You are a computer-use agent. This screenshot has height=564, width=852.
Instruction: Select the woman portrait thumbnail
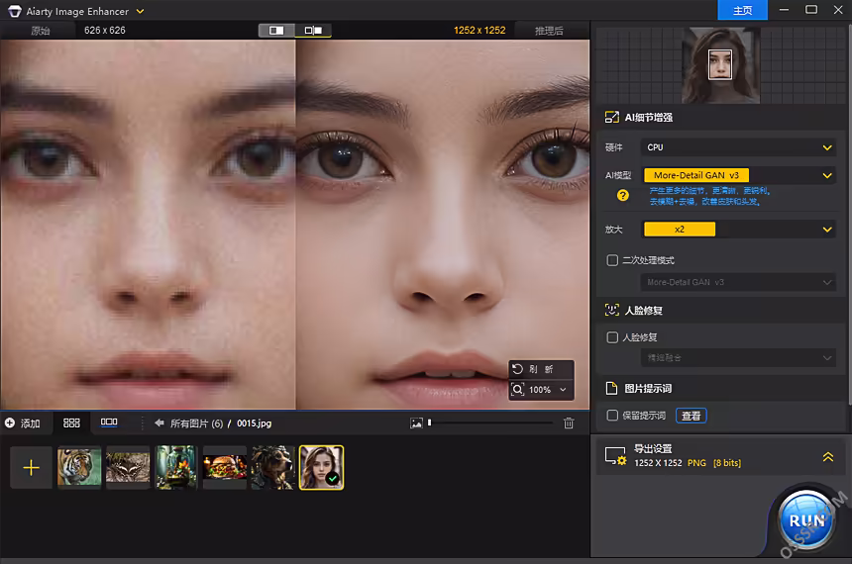pos(322,467)
